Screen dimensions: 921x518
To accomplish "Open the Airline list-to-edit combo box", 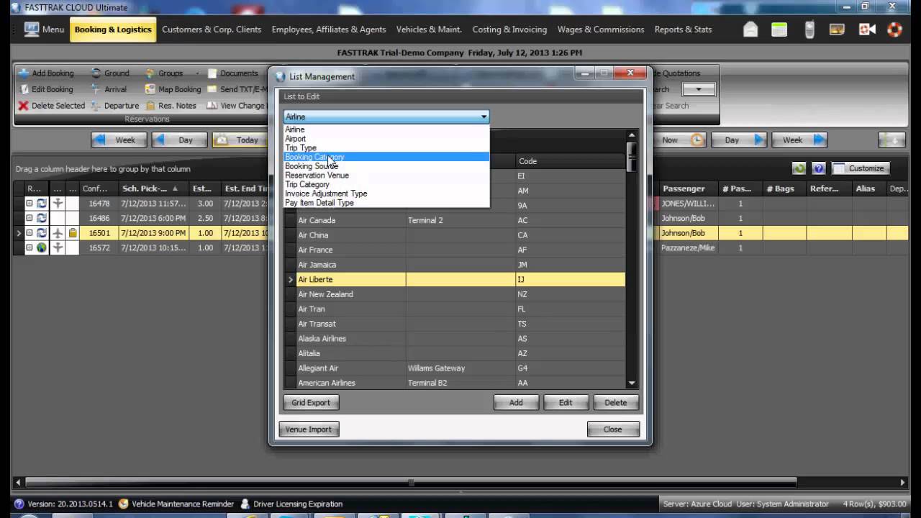I will pyautogui.click(x=386, y=117).
